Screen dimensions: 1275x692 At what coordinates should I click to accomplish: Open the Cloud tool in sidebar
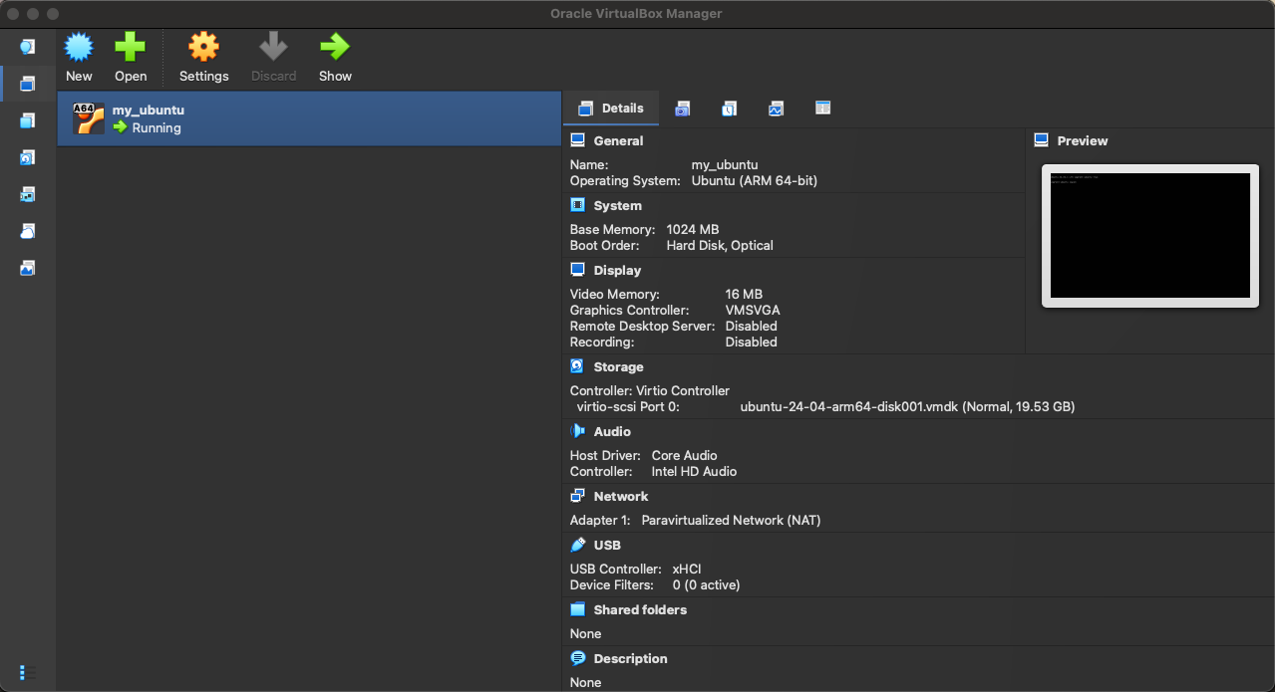[28, 231]
